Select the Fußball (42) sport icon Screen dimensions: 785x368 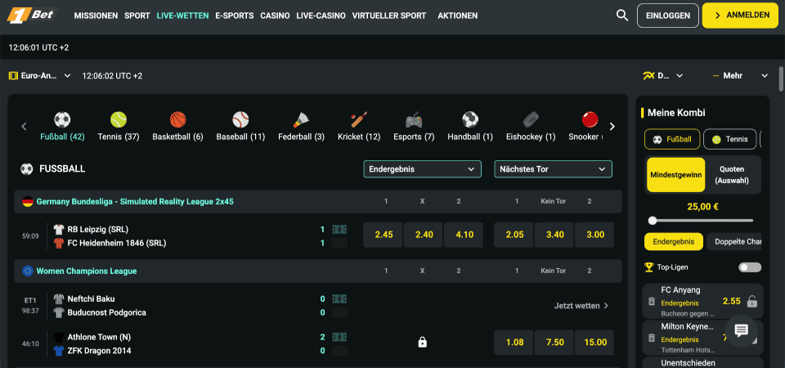pyautogui.click(x=62, y=119)
